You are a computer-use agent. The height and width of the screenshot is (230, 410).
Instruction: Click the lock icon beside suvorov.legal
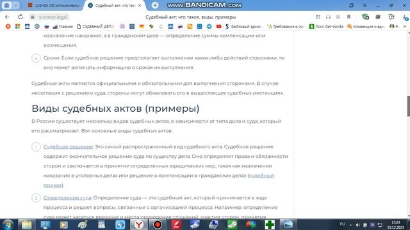(33, 17)
